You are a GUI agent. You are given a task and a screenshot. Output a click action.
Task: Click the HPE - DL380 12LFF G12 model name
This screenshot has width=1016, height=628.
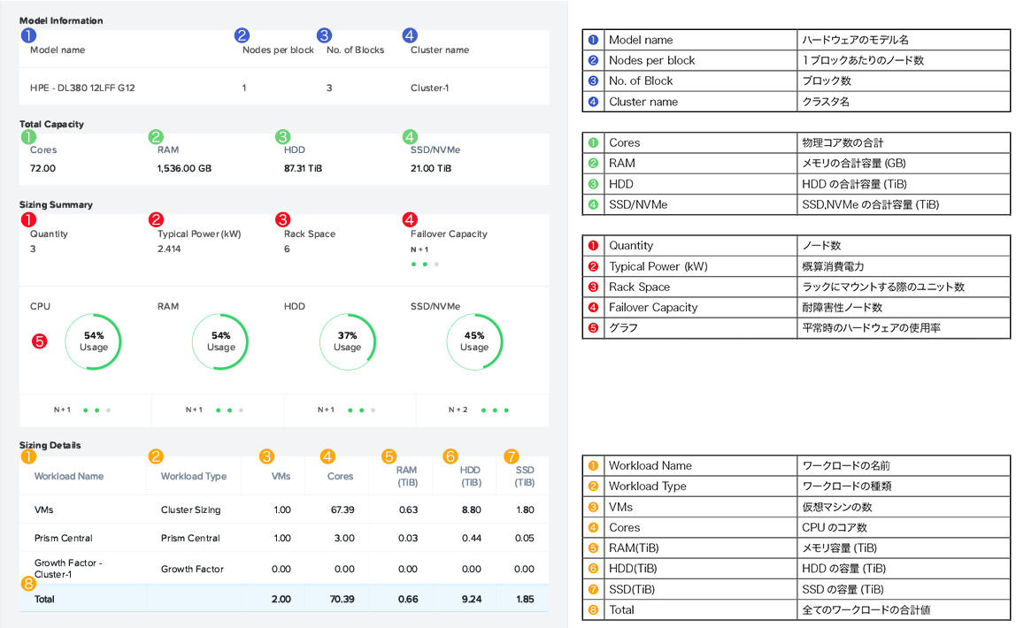(82, 88)
